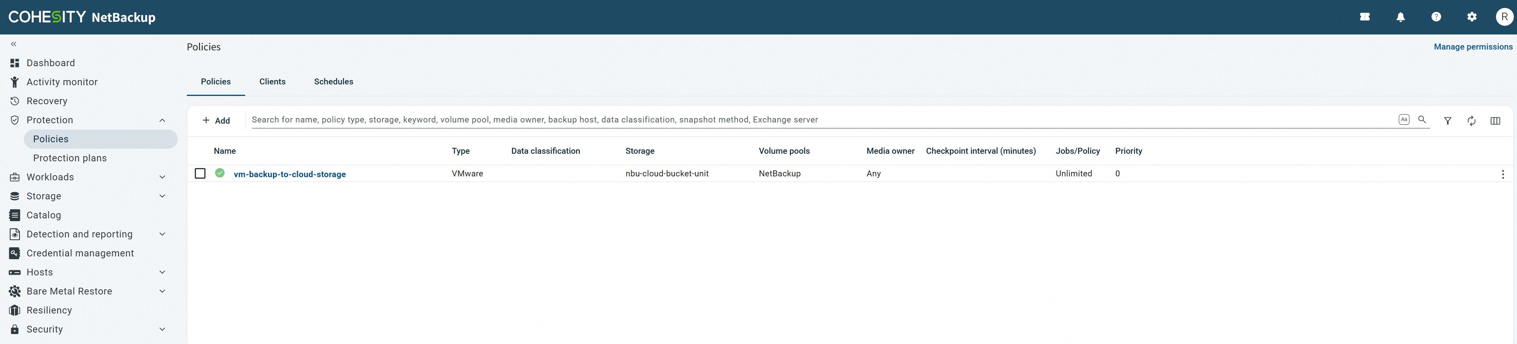
Task: Open the show/hide columns icon
Action: click(x=1495, y=120)
